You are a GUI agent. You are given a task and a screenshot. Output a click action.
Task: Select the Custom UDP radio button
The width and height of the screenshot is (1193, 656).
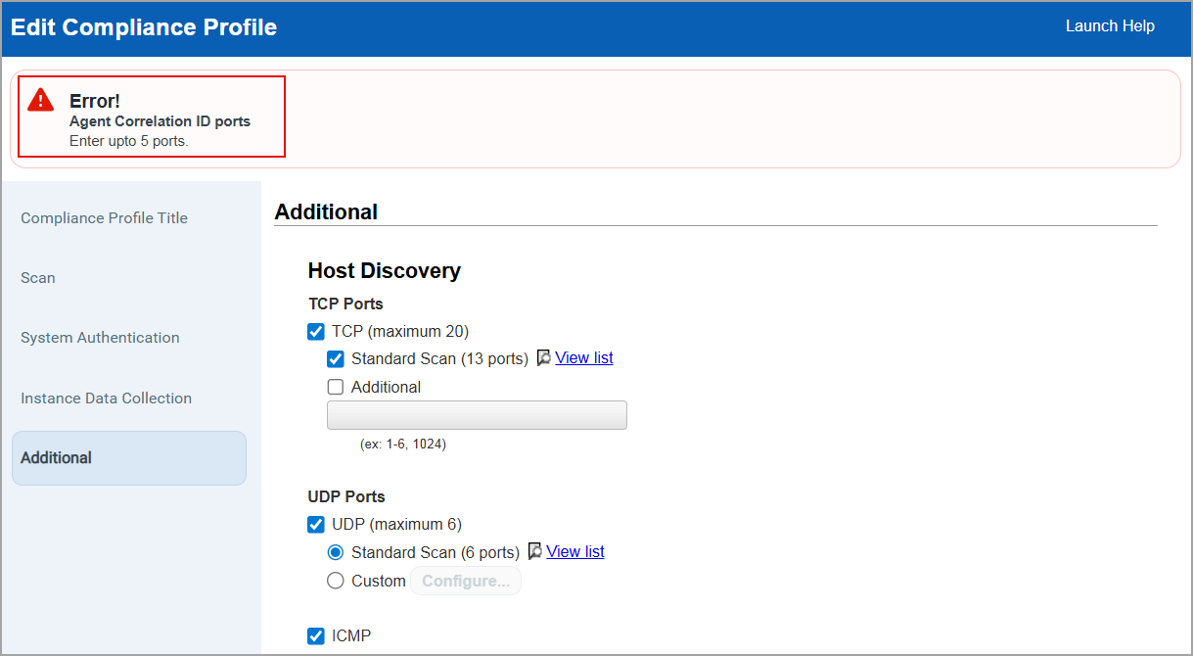(336, 581)
